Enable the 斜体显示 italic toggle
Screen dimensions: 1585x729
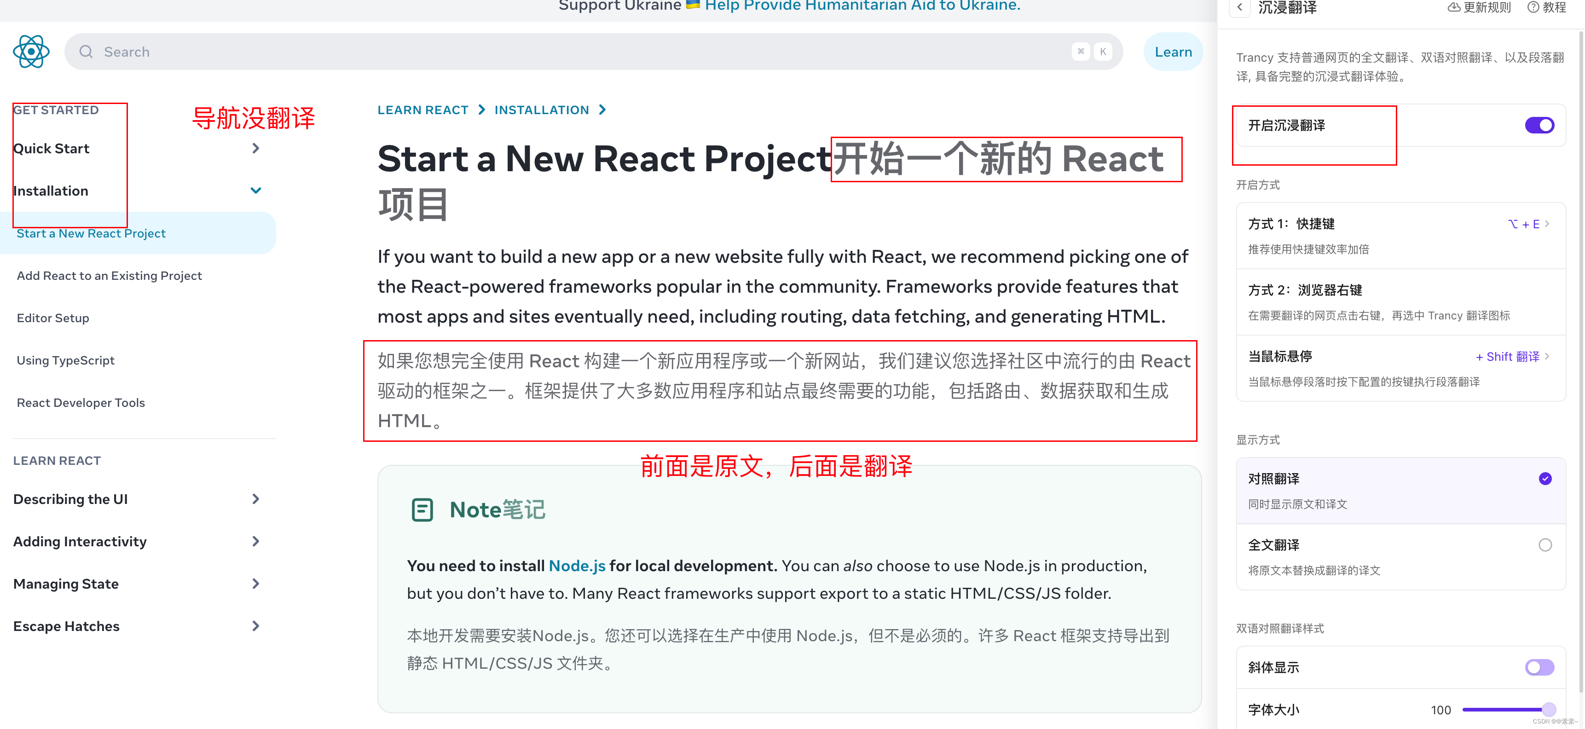(1539, 667)
